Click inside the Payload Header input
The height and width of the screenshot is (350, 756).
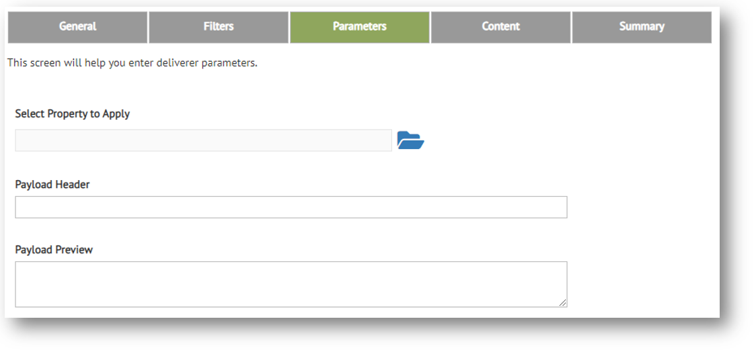pos(291,207)
